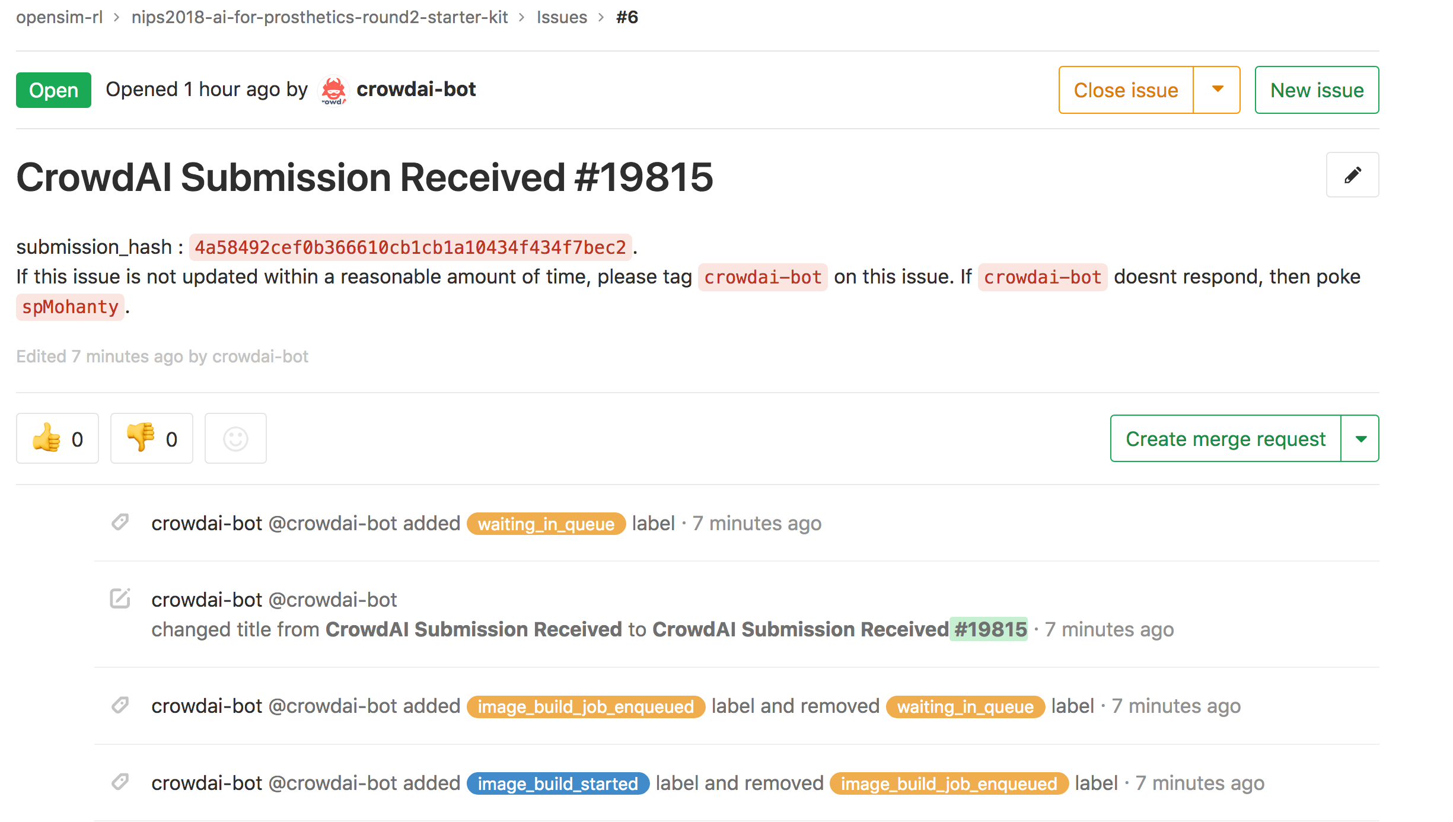Click the pencil icon beside title change note
The height and width of the screenshot is (822, 1453).
[120, 598]
